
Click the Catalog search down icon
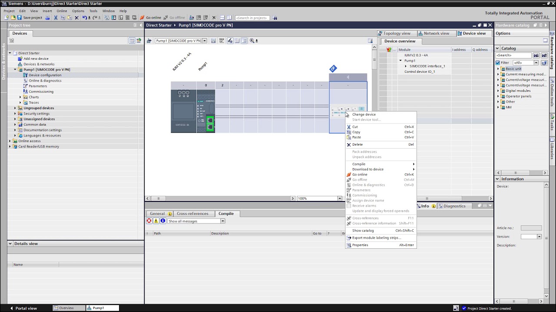pyautogui.click(x=536, y=55)
